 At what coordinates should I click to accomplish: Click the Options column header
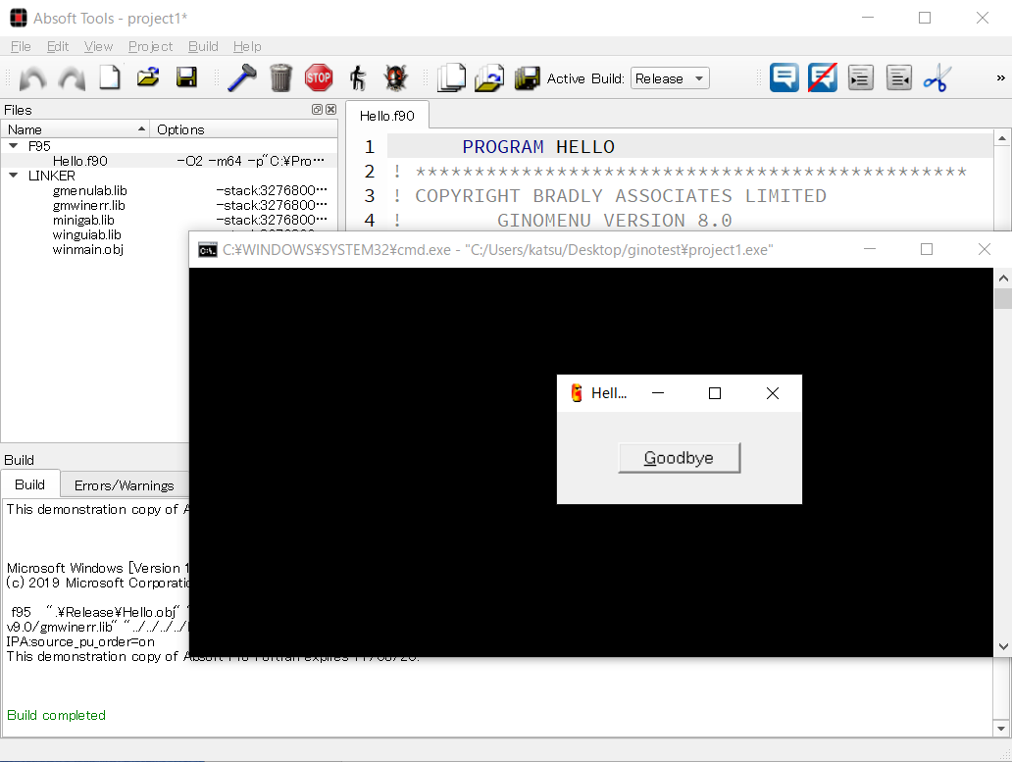point(244,129)
